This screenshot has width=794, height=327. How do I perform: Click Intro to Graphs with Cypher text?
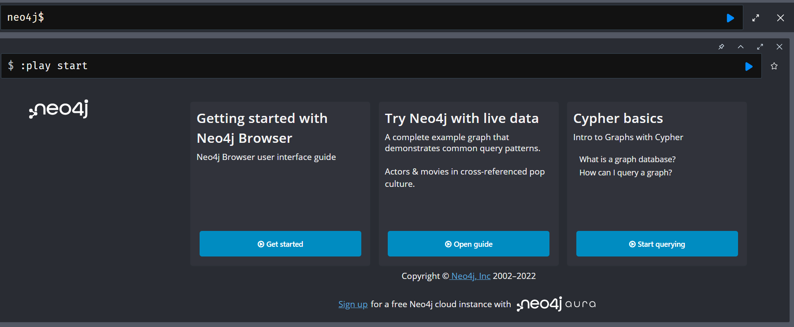(x=628, y=137)
